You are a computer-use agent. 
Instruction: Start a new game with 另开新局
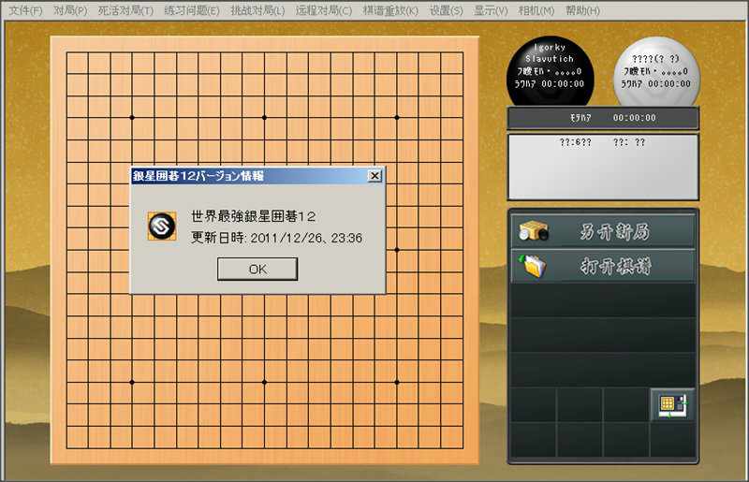point(602,232)
